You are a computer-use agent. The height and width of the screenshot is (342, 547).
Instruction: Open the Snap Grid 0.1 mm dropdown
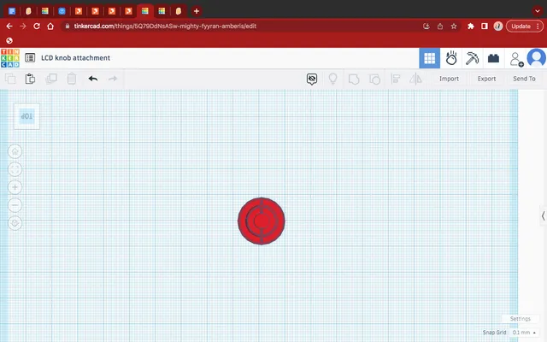521,332
